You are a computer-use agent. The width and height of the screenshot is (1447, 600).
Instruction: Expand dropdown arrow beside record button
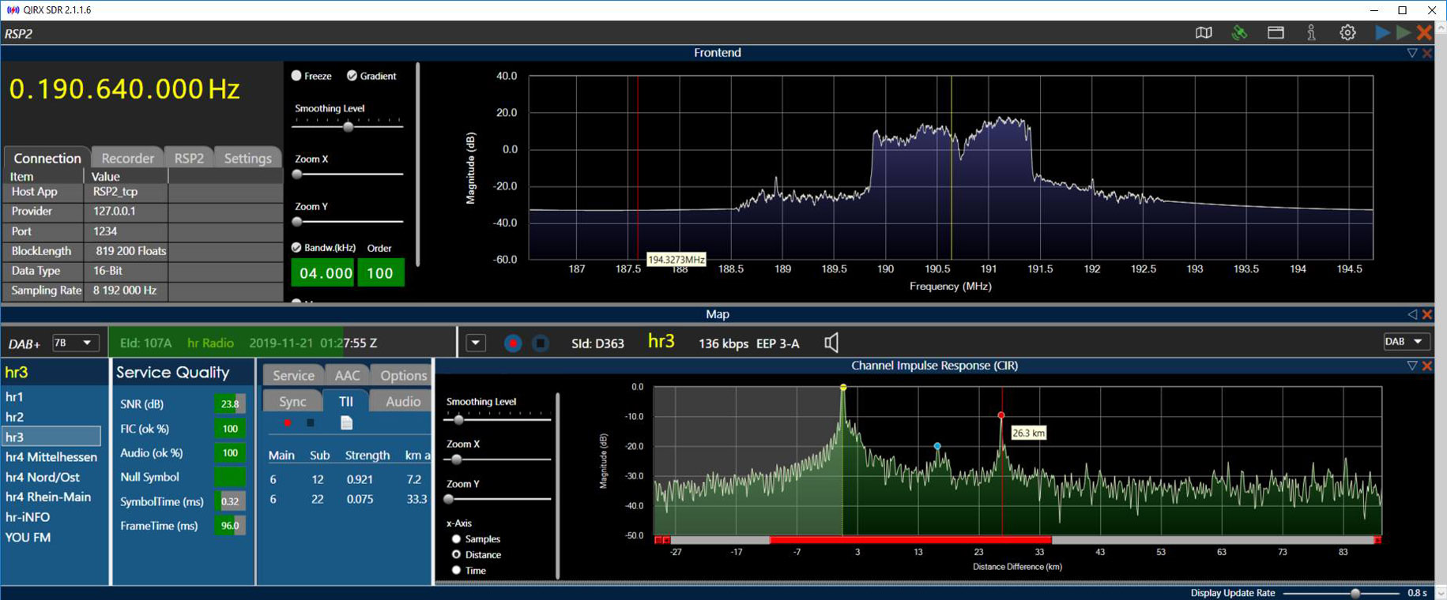(476, 343)
